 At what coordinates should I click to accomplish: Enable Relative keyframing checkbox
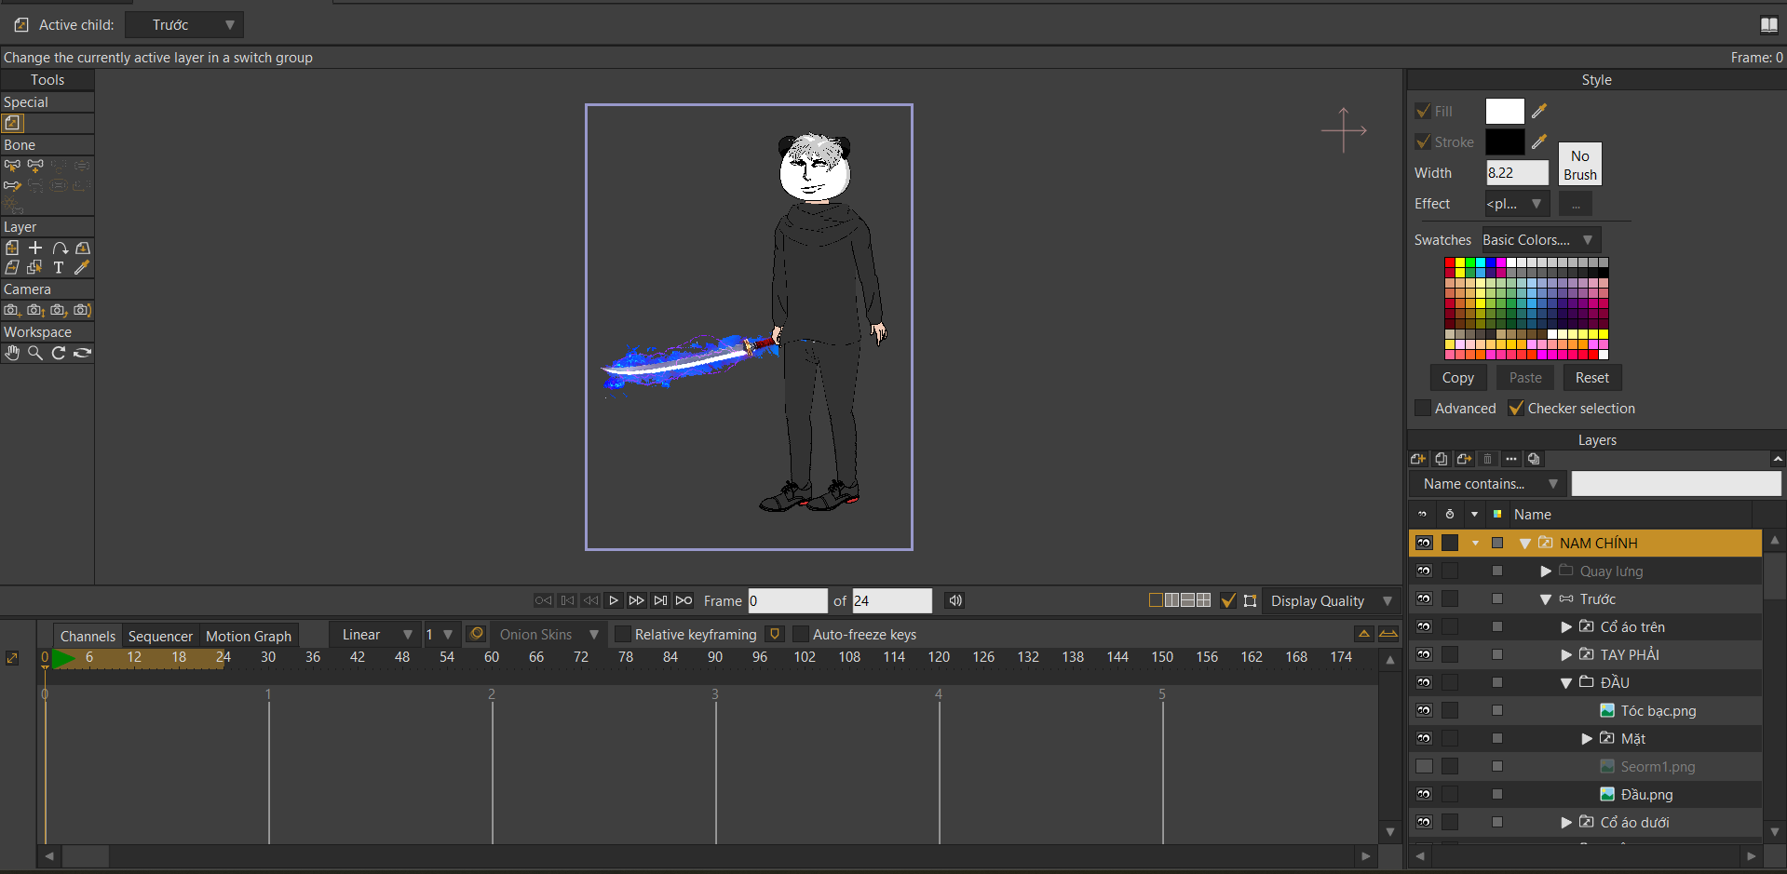pos(623,635)
